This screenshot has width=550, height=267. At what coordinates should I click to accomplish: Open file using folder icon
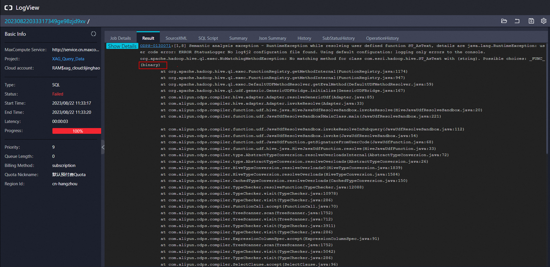(504, 21)
